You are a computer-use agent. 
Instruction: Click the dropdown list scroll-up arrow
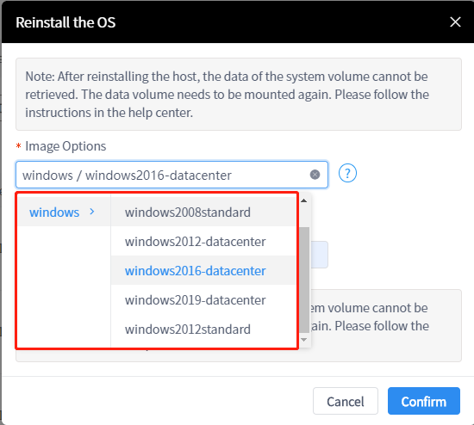304,200
